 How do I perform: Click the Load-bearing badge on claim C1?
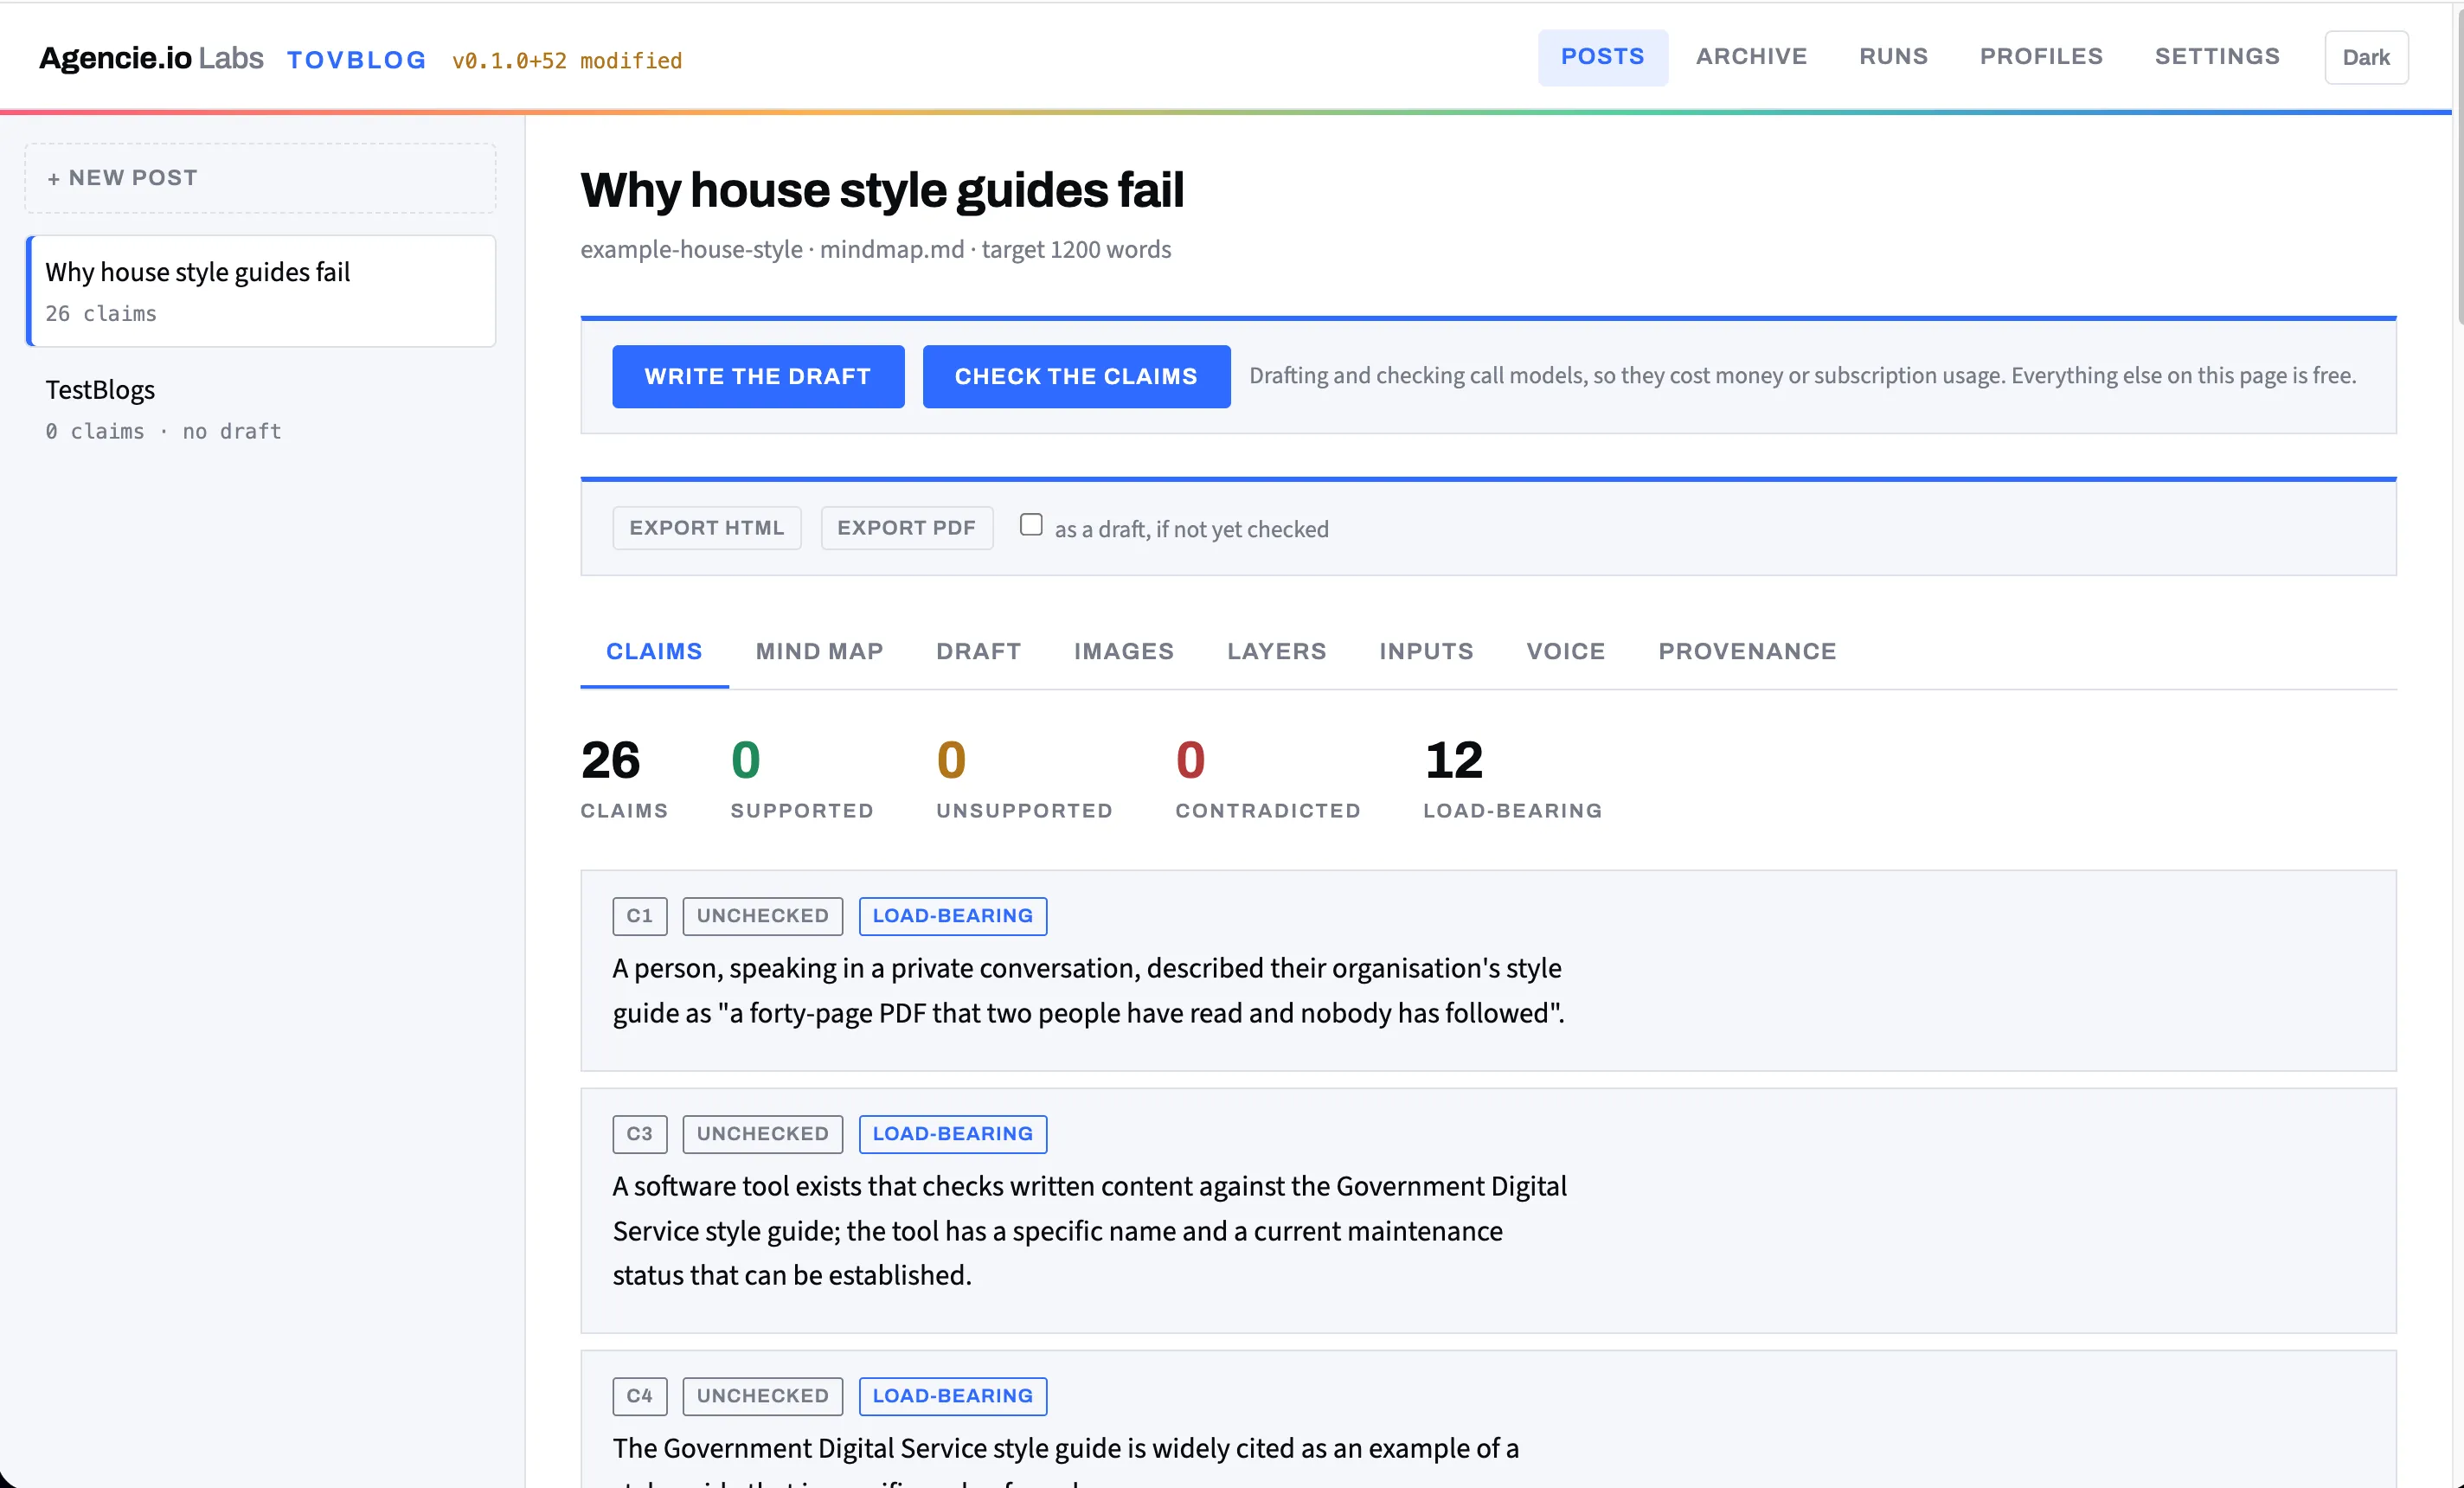[x=953, y=917]
